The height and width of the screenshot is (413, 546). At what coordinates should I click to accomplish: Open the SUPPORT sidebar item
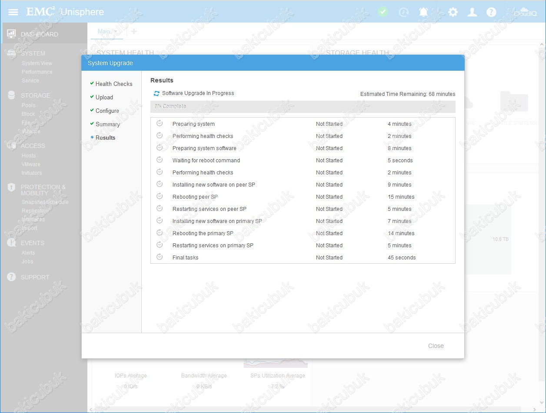tap(35, 277)
